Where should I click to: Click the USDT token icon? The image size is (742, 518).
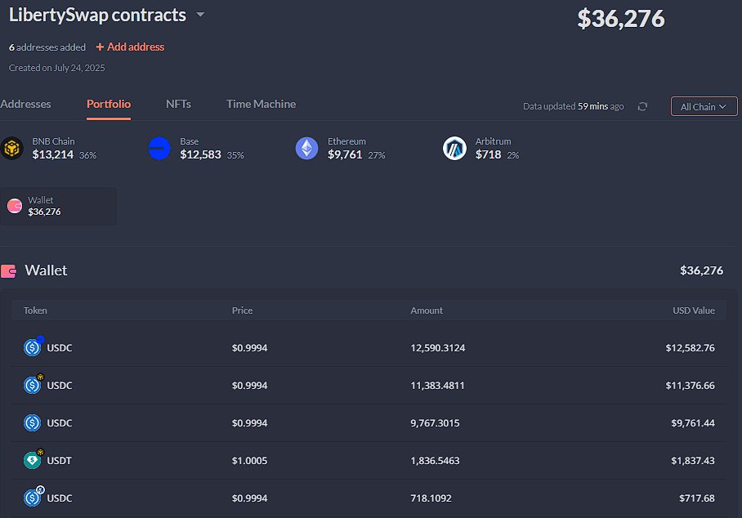click(x=32, y=460)
